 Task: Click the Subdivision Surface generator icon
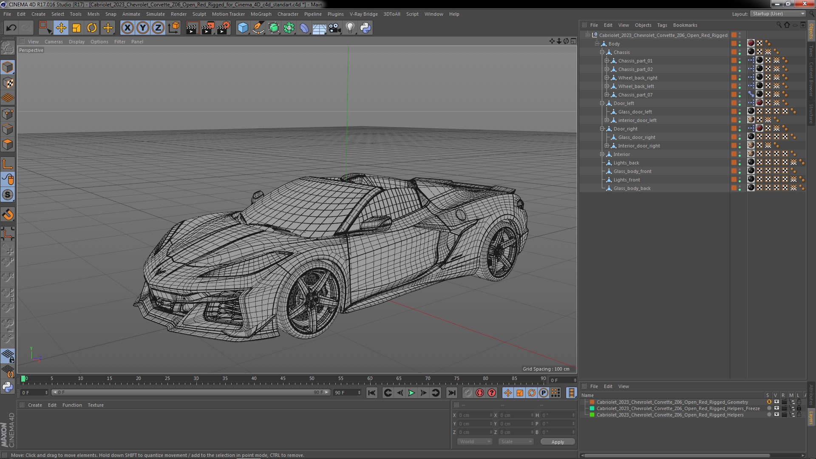pyautogui.click(x=274, y=28)
